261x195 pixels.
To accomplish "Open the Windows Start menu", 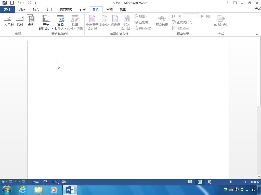I will (7, 190).
